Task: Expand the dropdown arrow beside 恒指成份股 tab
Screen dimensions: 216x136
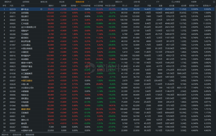Action: pyautogui.click(x=89, y=2)
